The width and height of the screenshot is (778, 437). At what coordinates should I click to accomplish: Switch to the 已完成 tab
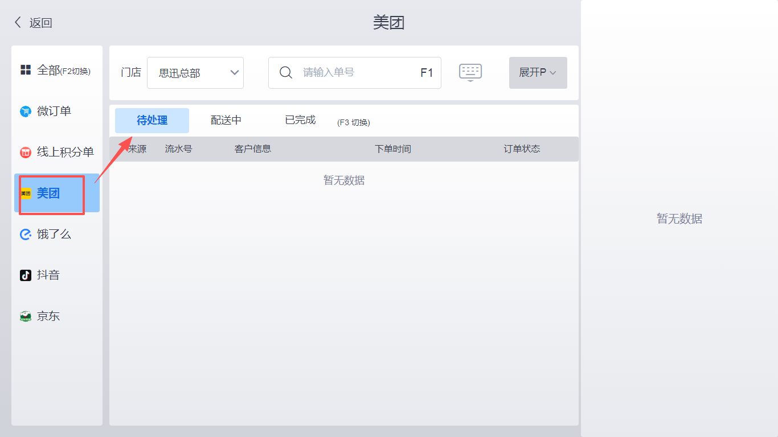[300, 121]
